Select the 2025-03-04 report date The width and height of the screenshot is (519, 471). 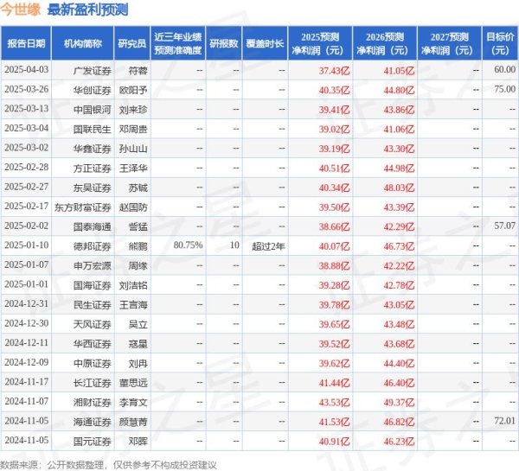(27, 128)
